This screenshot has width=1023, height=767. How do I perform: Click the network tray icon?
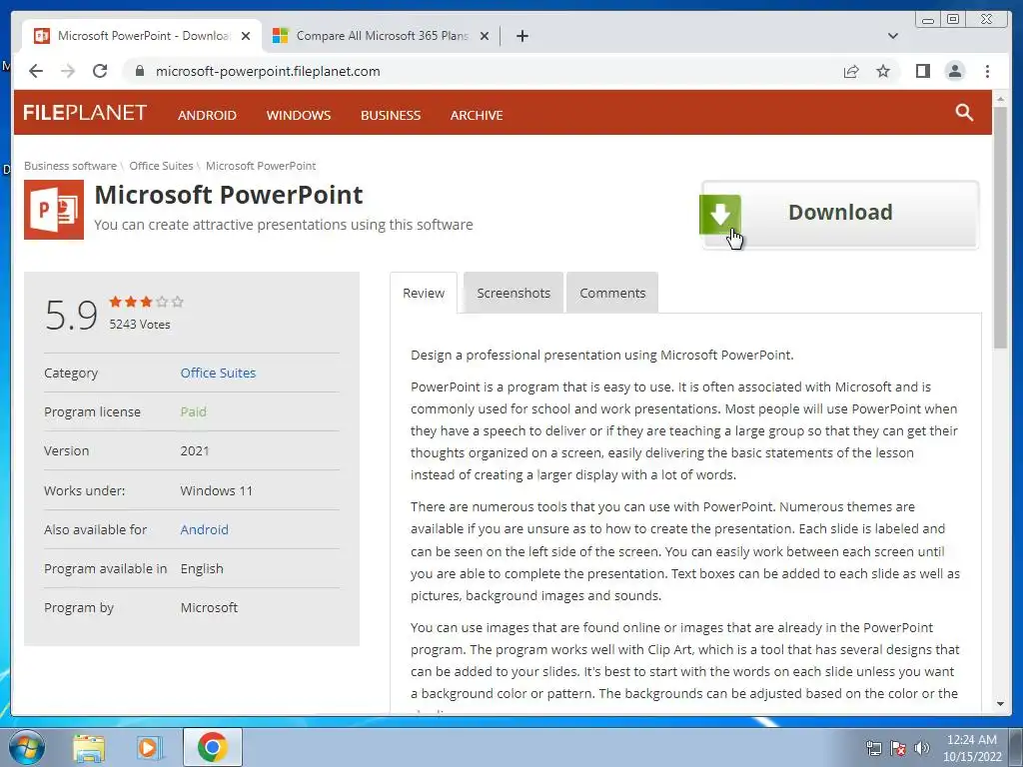[x=873, y=748]
